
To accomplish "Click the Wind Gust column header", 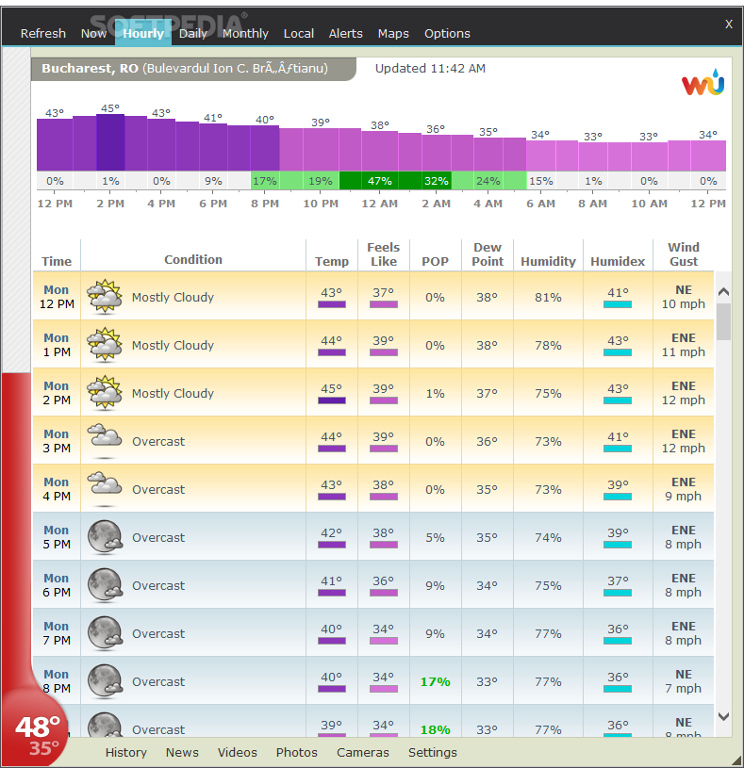I will (x=684, y=254).
